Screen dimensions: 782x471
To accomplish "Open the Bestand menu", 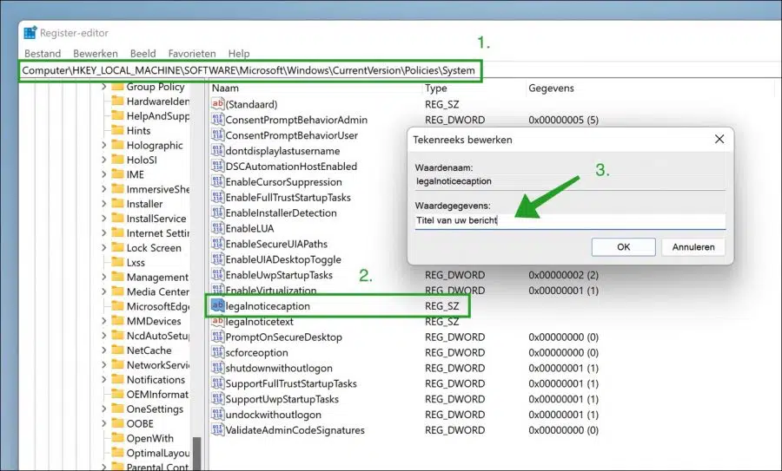I will [43, 53].
